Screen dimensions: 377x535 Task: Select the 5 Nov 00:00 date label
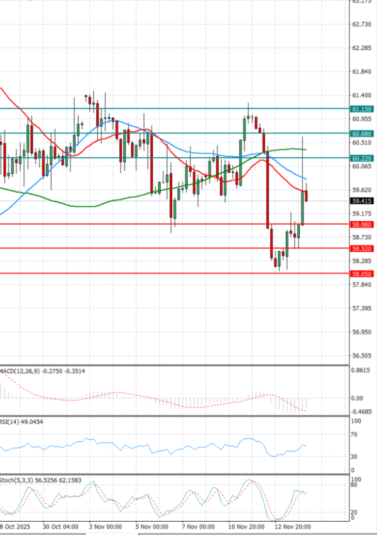pos(153,526)
